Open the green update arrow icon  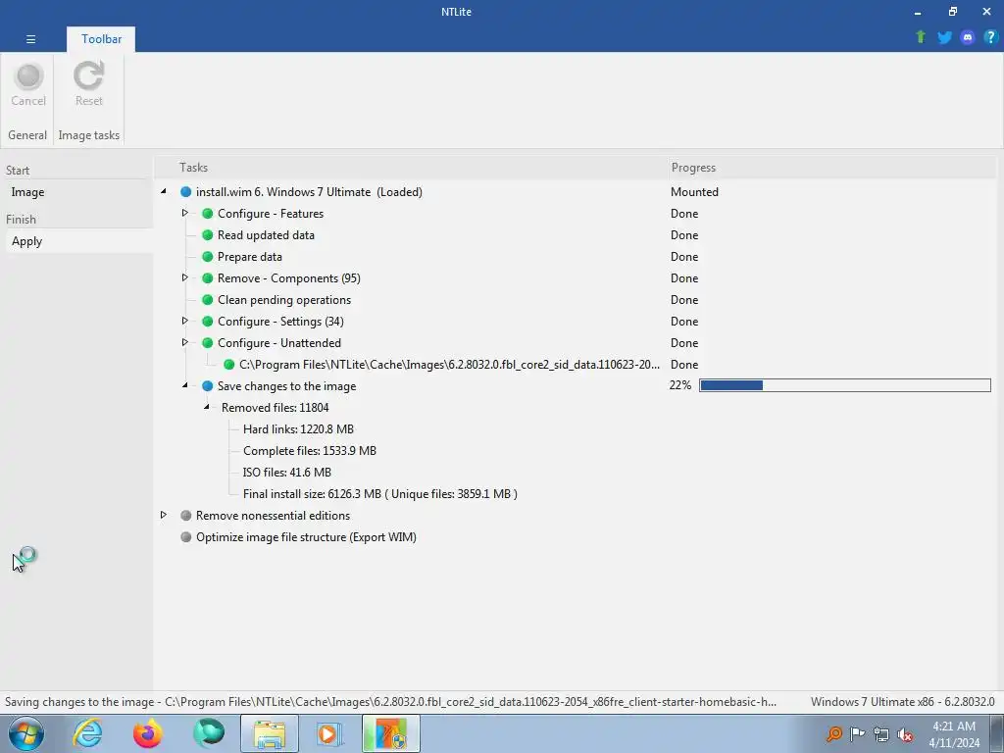[921, 37]
